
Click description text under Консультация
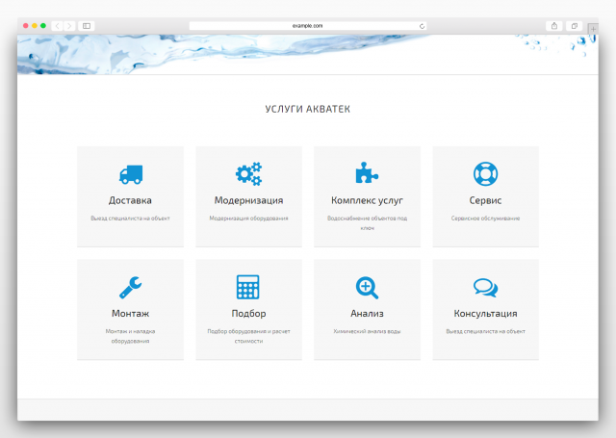(x=485, y=331)
